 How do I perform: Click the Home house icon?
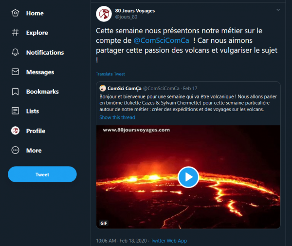point(16,13)
